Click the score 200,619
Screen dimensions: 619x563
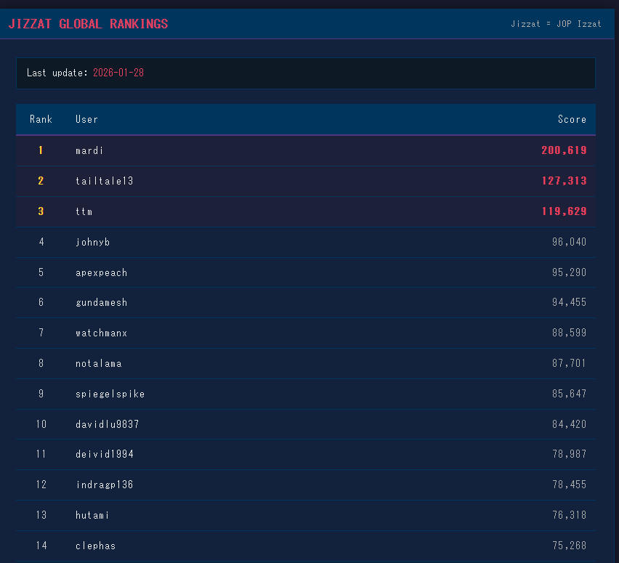click(x=564, y=150)
